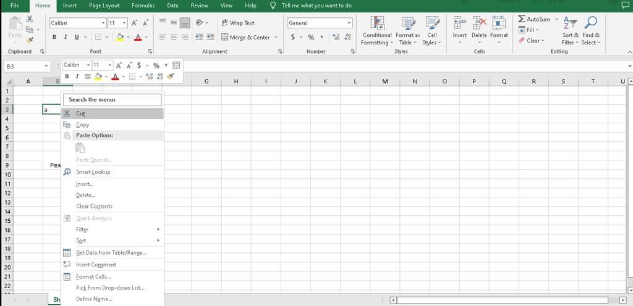Screen dimensions: 633x306
Task: Click the Cut scissors icon in ribbon Clipboard group
Action: [30, 19]
